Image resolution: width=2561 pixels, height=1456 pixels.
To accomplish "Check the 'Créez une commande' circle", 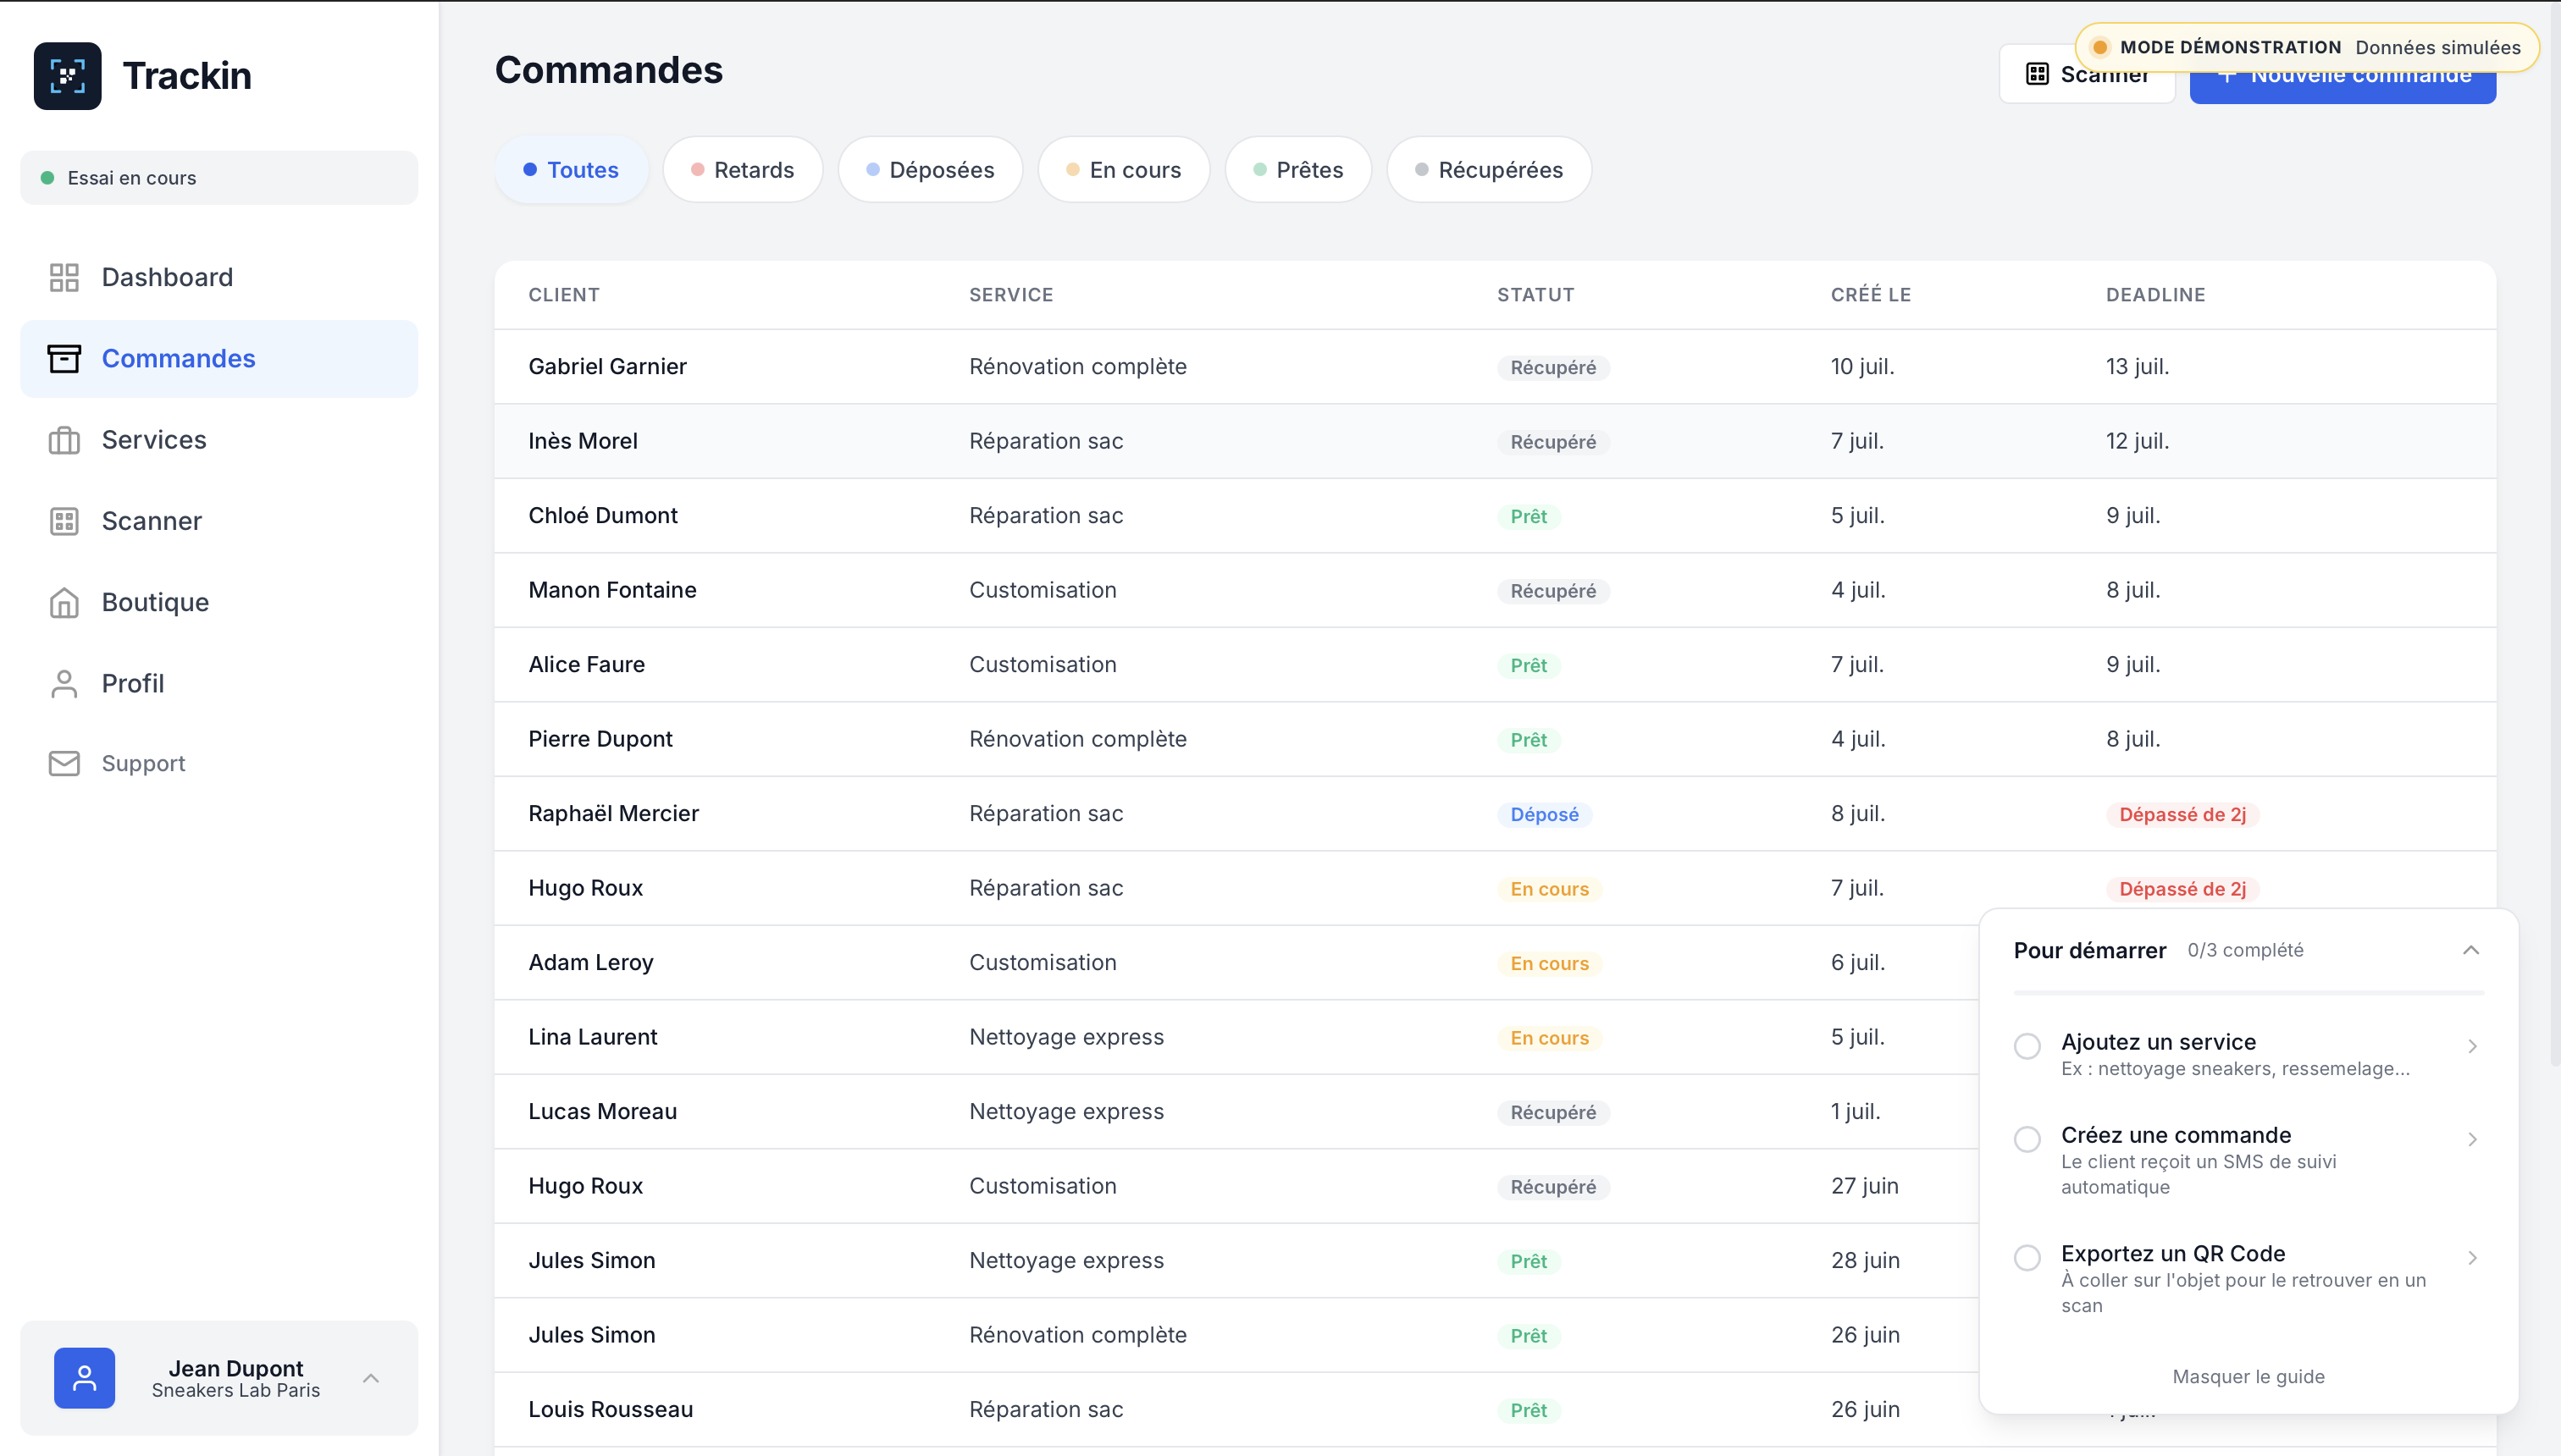I will pyautogui.click(x=2027, y=1139).
